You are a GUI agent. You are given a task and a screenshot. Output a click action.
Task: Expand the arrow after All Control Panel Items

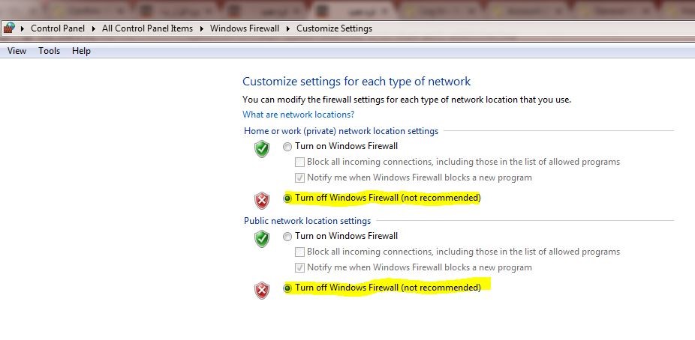(202, 28)
